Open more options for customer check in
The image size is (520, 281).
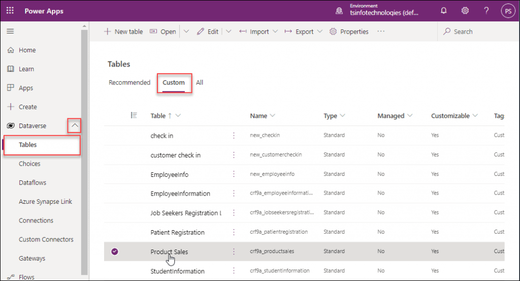pos(234,155)
